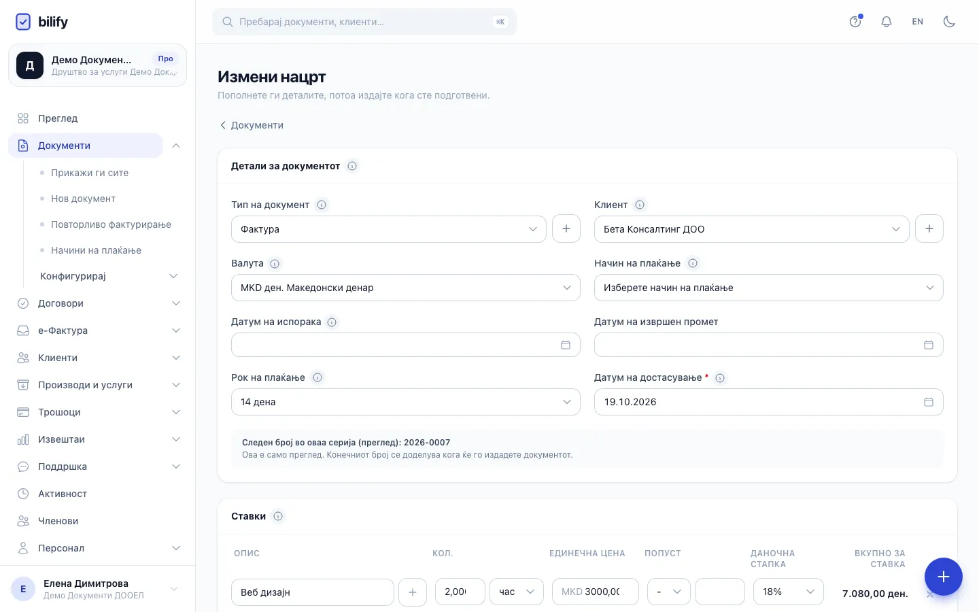Viewport: 979px width, 612px height.
Task: Open the notifications bell
Action: tap(887, 22)
